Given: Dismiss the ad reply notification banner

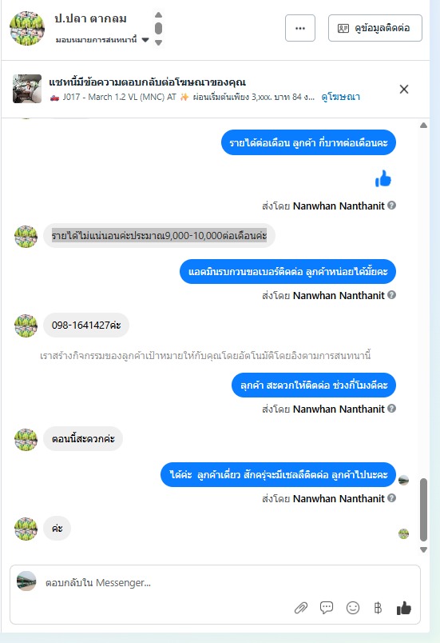Looking at the screenshot, I should pos(404,89).
